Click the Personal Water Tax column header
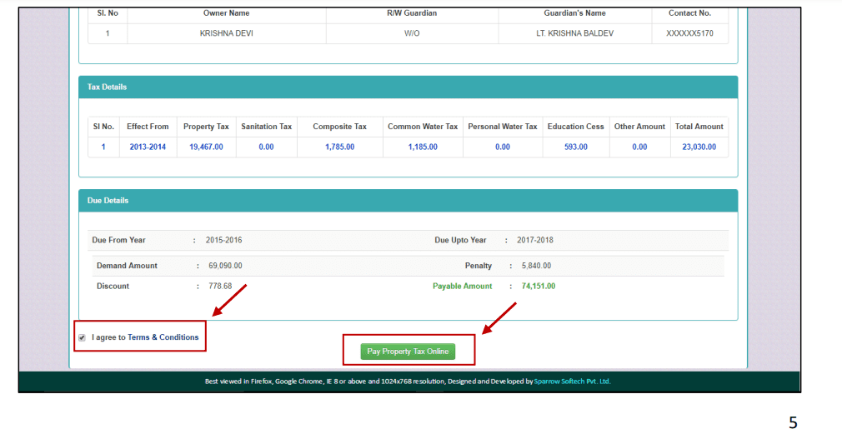The height and width of the screenshot is (434, 842). click(503, 127)
